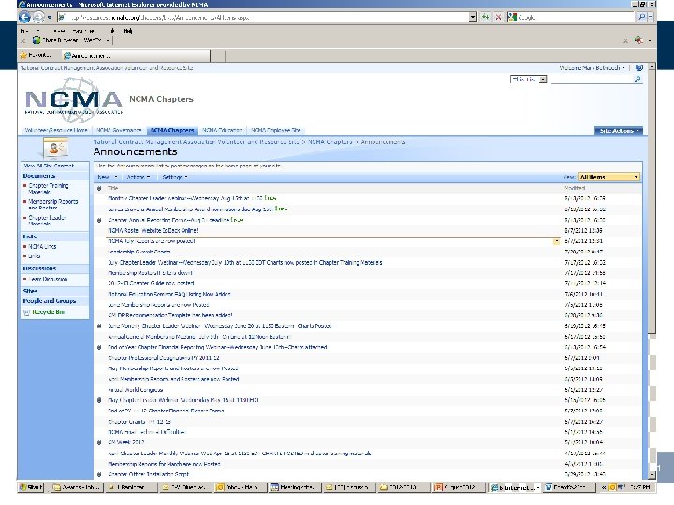Expand hidden system tray icons chevron
Viewport: 674px width, 505px height.
tap(604, 487)
